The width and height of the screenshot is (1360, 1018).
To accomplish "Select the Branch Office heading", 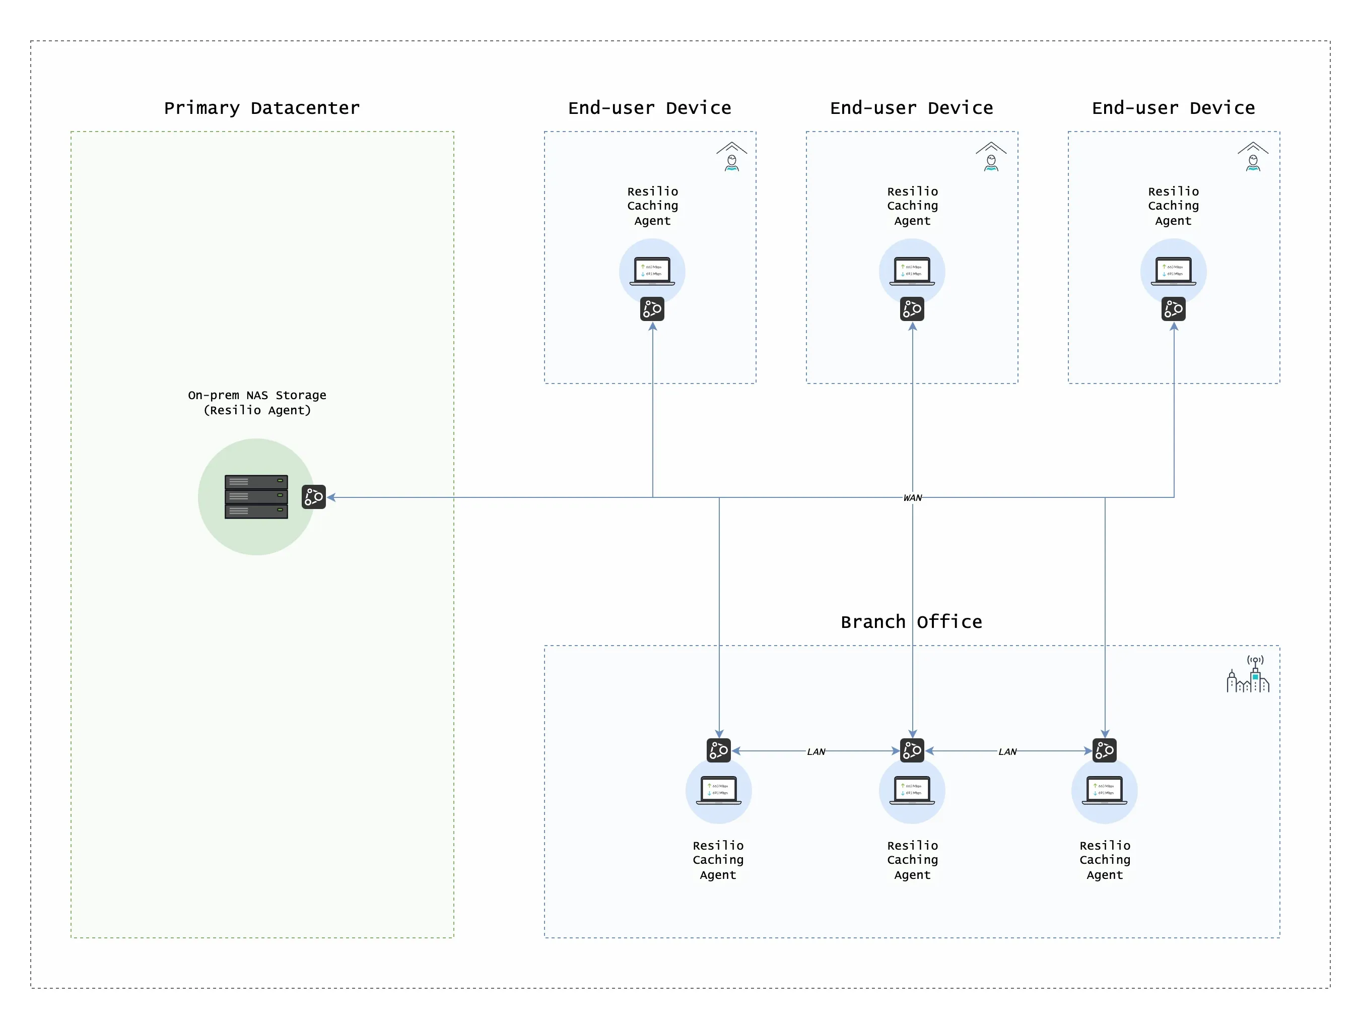I will point(911,622).
